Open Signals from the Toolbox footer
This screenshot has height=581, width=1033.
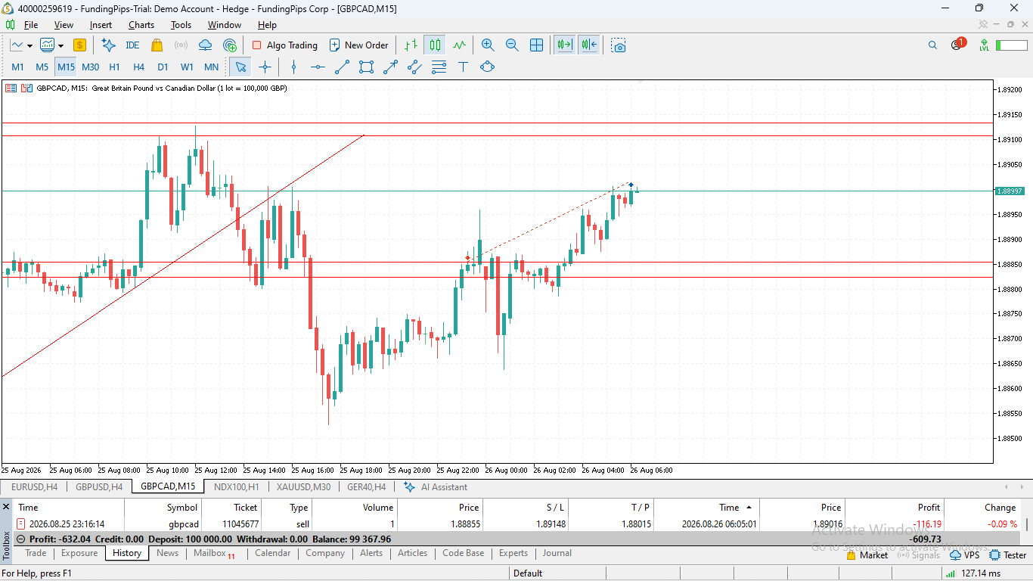(918, 555)
